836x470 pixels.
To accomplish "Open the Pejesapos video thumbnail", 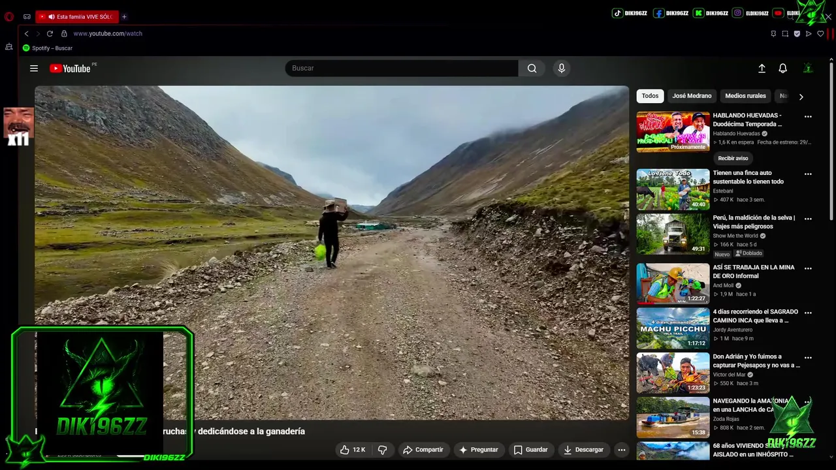I will pyautogui.click(x=673, y=373).
